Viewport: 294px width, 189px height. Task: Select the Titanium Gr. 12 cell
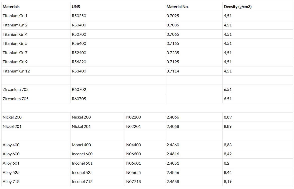[16, 71]
